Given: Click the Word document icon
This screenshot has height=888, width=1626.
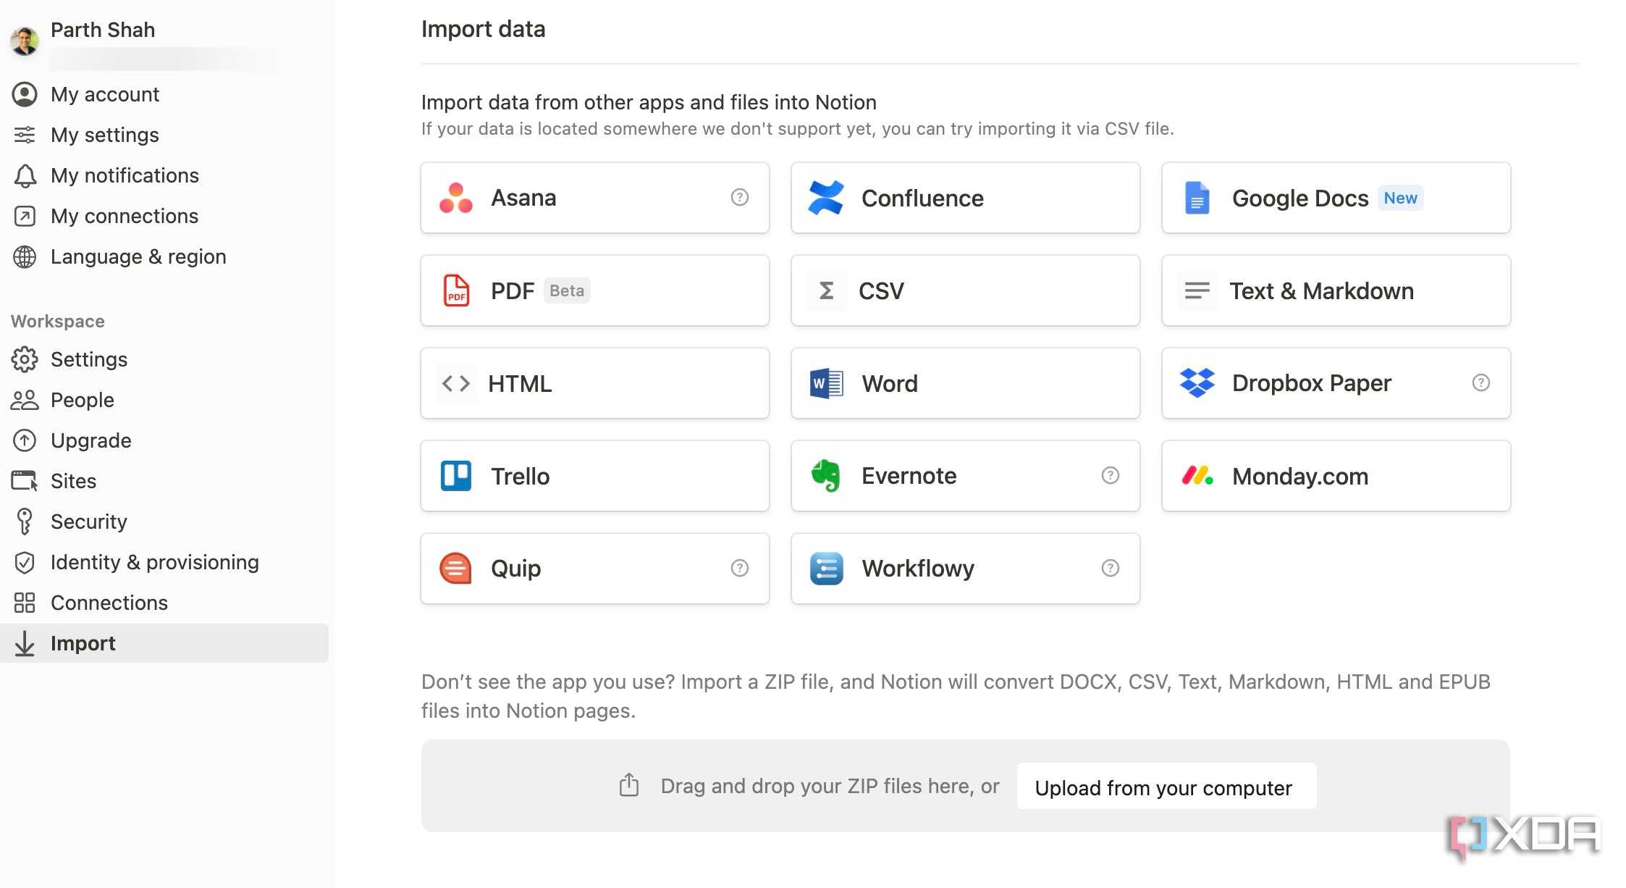Looking at the screenshot, I should 826,383.
